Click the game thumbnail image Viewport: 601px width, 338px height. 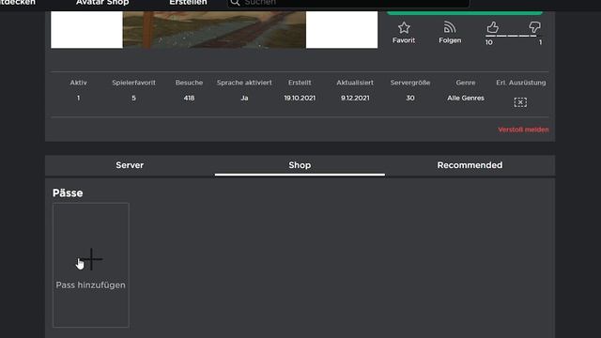214,29
